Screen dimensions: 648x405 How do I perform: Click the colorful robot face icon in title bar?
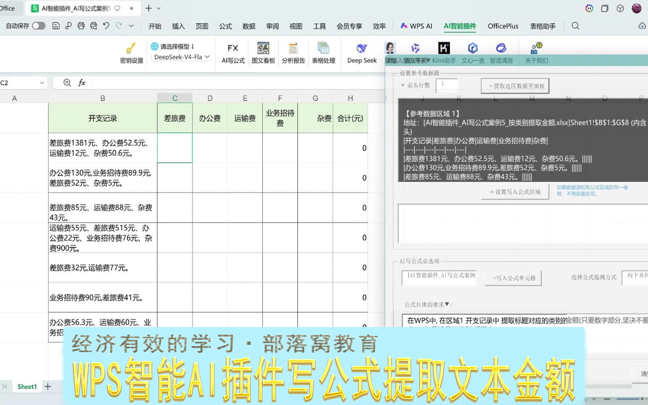(589, 8)
